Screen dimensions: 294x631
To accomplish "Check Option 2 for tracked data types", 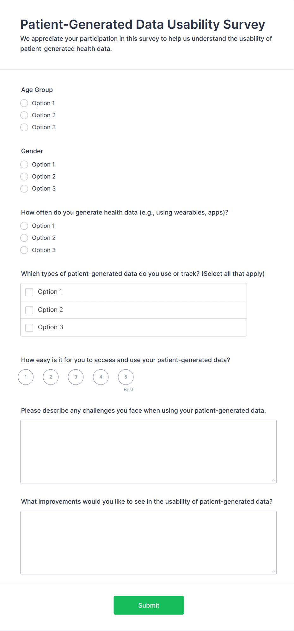I will pyautogui.click(x=29, y=310).
